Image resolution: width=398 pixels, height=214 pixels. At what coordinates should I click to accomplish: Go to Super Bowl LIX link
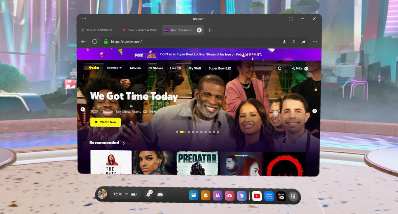[219, 68]
